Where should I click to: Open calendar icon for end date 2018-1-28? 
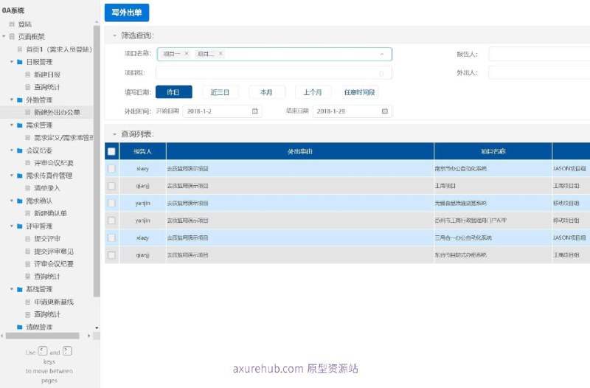[x=384, y=111]
